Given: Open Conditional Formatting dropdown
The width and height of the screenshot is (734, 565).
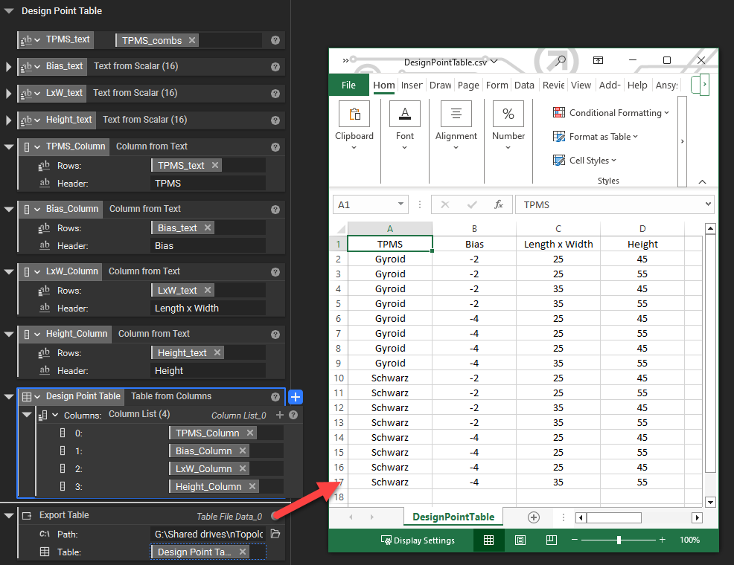Looking at the screenshot, I should pos(611,112).
